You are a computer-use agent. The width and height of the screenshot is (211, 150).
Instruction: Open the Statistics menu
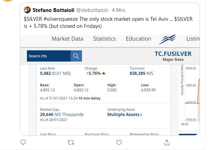104,39
